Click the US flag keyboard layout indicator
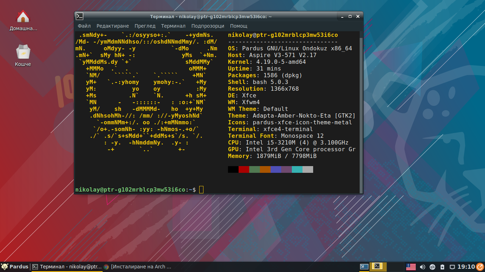 tap(411, 267)
